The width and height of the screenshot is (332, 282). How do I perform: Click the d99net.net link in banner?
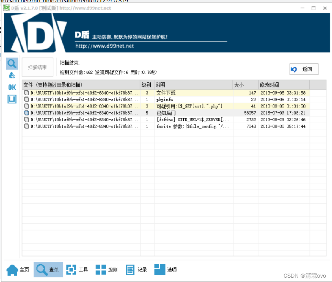click(105, 46)
